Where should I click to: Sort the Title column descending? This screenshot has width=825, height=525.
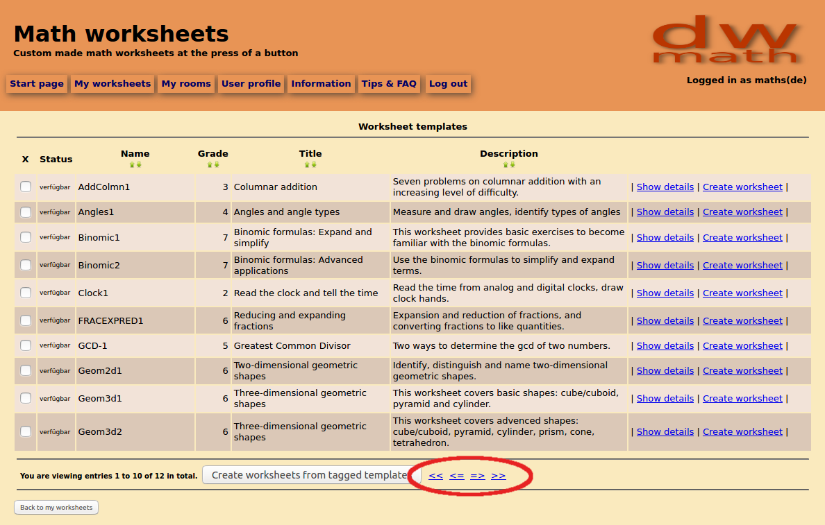point(314,164)
